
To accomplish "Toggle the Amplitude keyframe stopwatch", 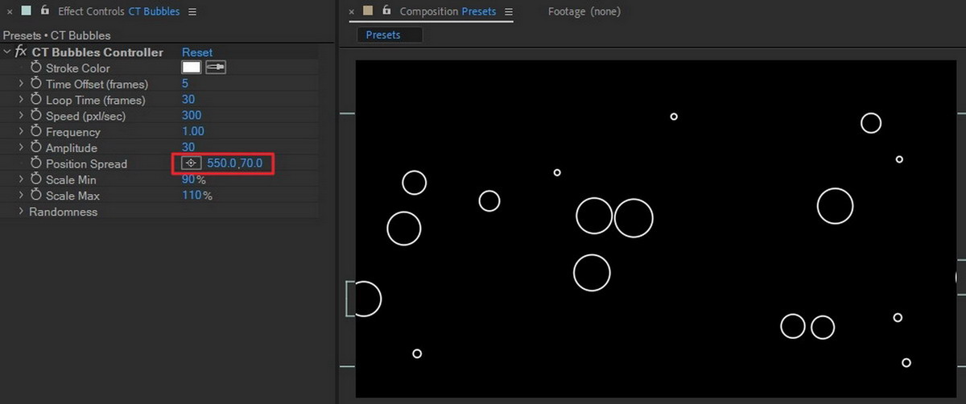I will (x=35, y=147).
